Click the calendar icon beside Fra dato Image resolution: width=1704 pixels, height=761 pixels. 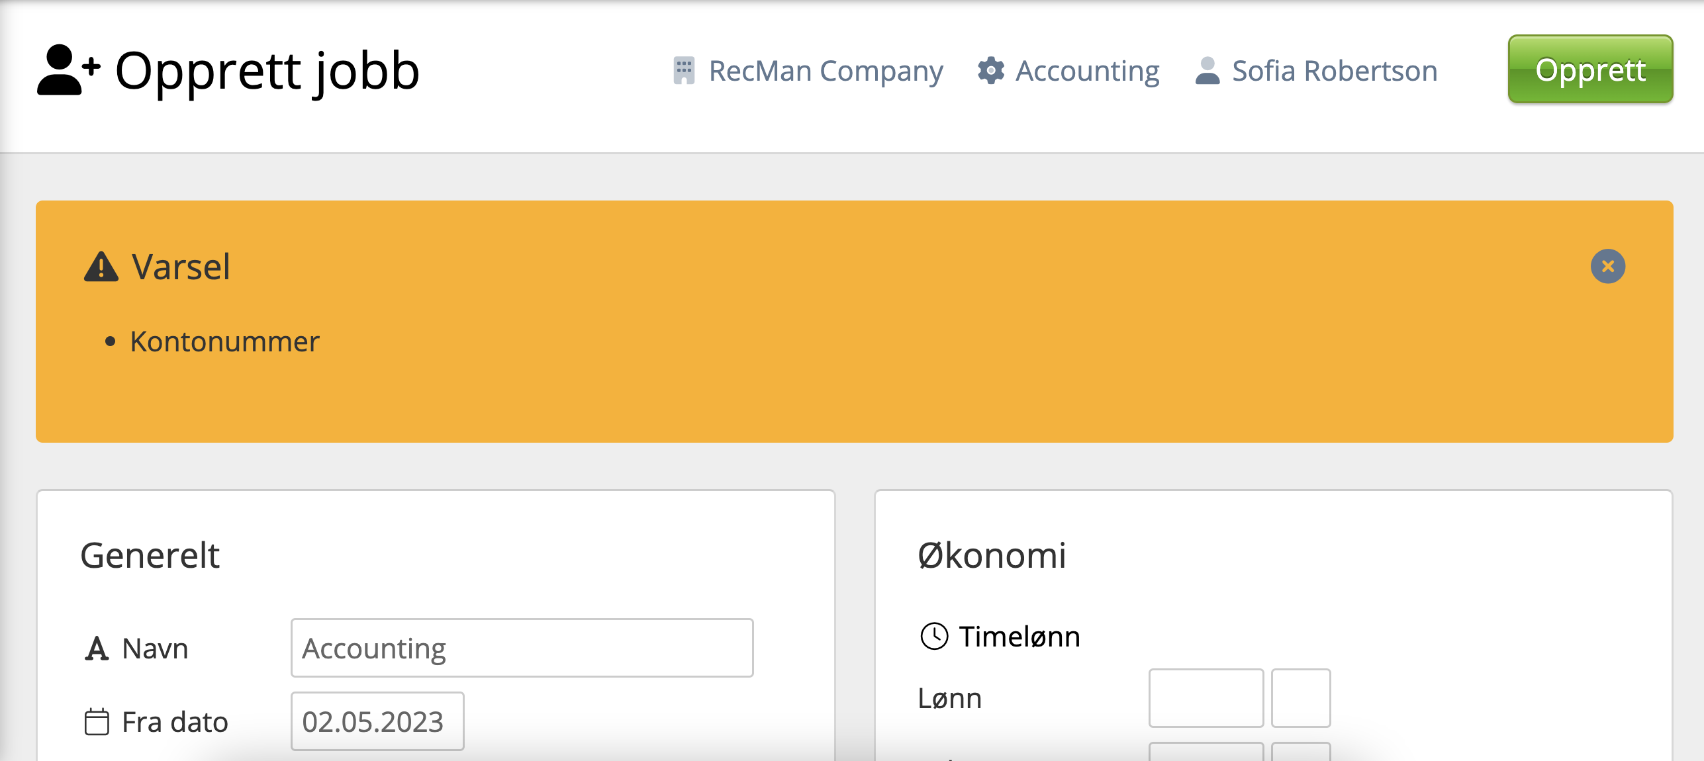click(97, 722)
